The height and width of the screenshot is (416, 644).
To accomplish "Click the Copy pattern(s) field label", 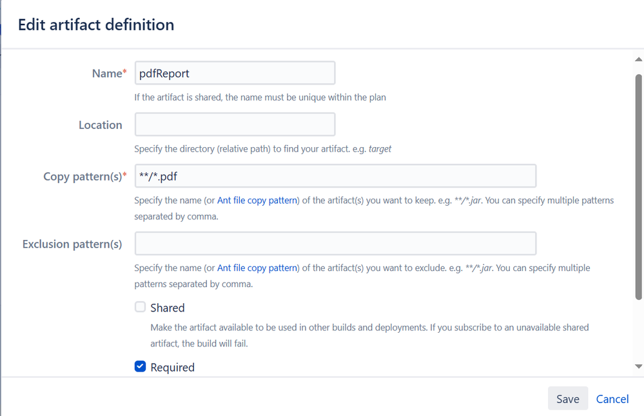I will point(84,177).
